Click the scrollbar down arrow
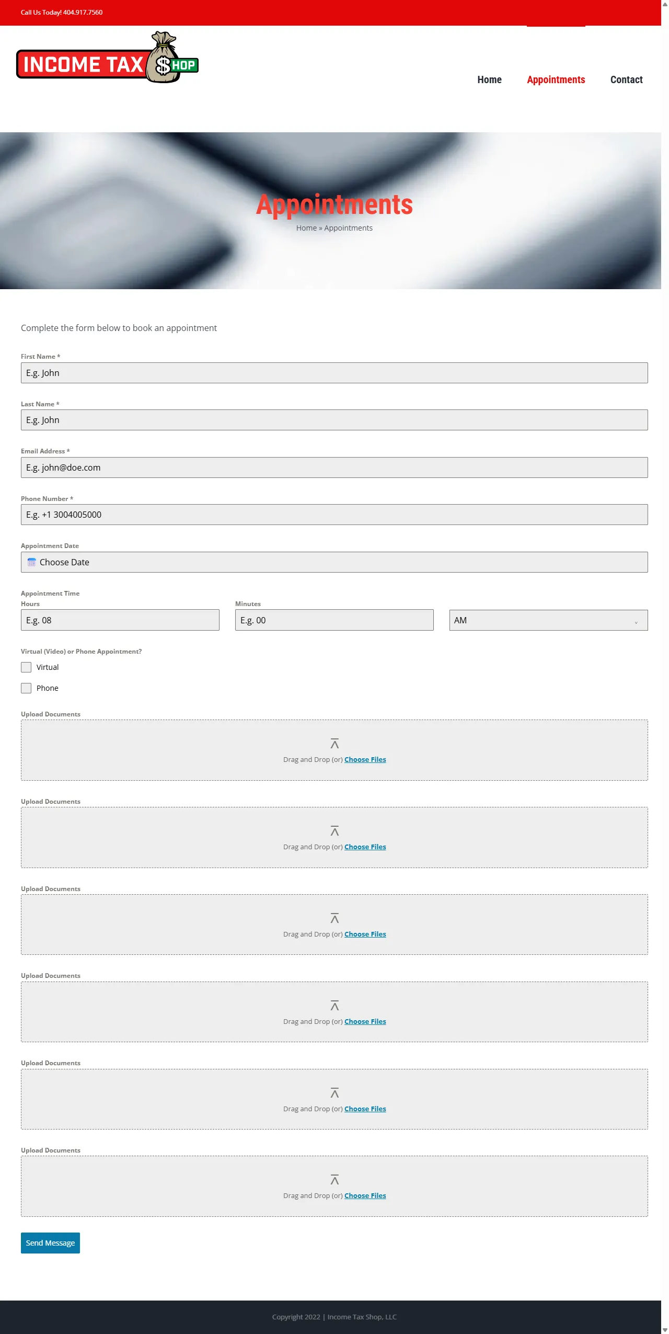Viewport: 669px width, 1334px height. coord(665,1330)
